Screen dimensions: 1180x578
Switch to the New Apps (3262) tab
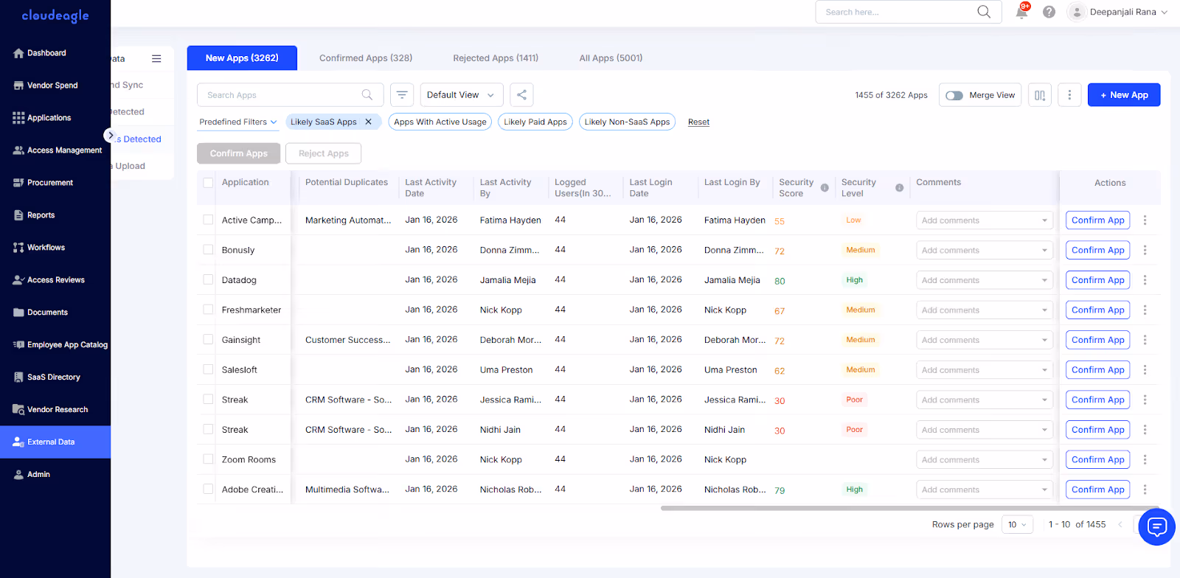[x=242, y=58]
